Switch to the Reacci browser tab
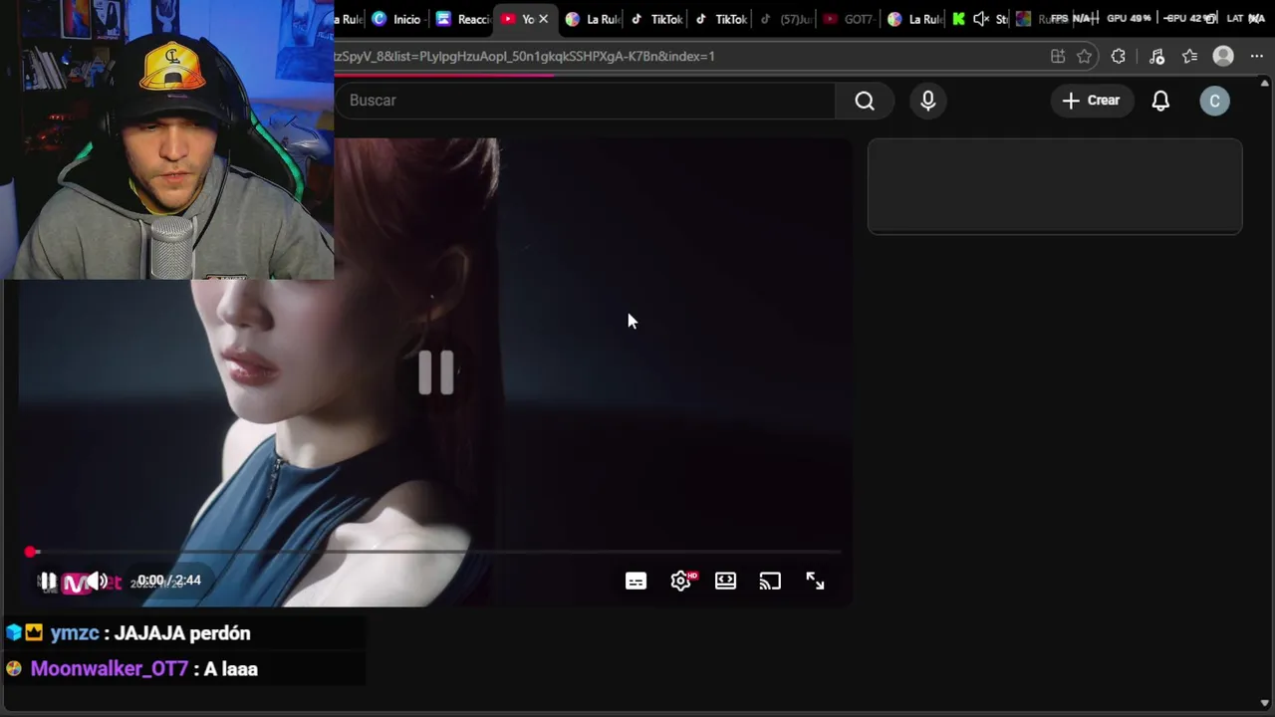Screen dimensions: 1275x717 [x=464, y=19]
